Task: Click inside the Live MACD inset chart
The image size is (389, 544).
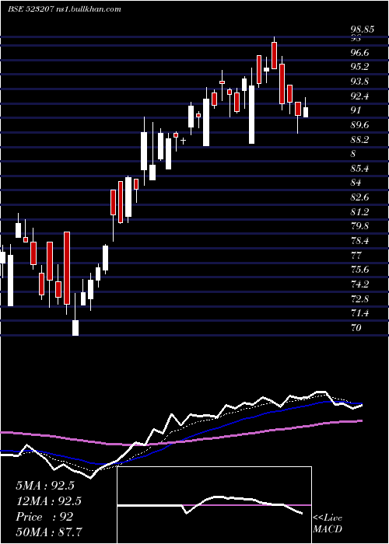Action: (214, 505)
